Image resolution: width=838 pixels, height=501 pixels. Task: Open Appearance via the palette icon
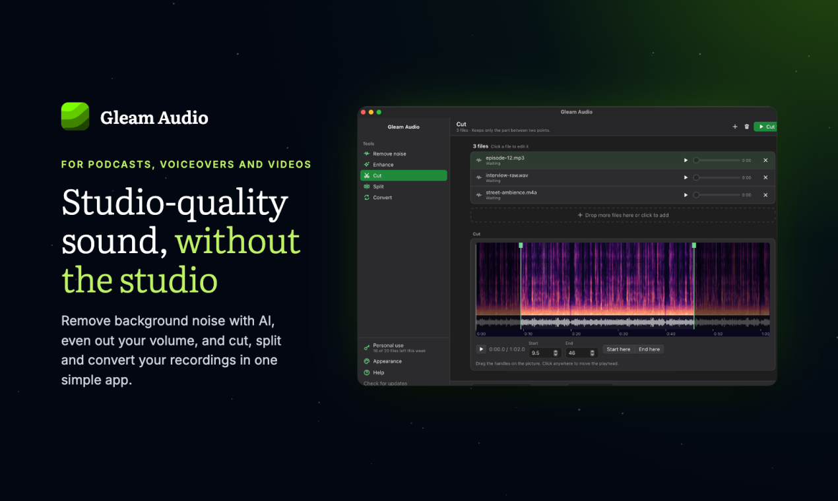point(367,361)
